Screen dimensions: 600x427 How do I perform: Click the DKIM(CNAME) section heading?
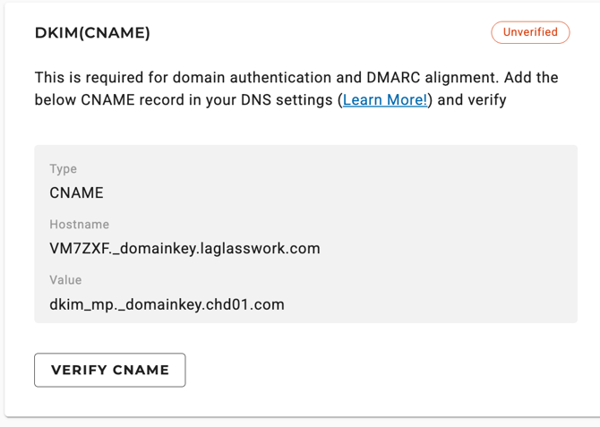(x=92, y=33)
